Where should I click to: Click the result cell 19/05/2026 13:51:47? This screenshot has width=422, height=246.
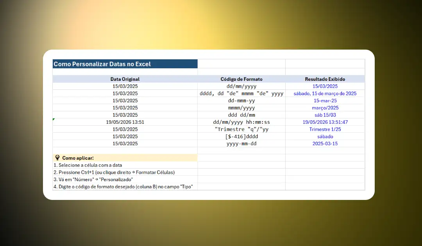coord(325,122)
